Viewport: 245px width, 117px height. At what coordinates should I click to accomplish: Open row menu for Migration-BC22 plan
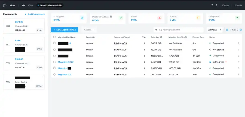click(x=238, y=62)
